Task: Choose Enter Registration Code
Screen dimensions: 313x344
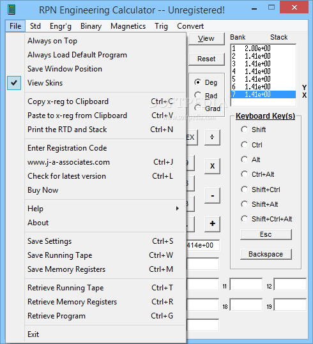Action: pyautogui.click(x=96, y=148)
